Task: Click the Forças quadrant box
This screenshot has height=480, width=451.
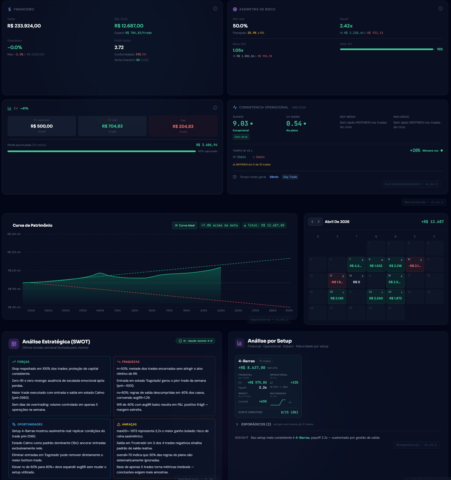Action: 59,386
